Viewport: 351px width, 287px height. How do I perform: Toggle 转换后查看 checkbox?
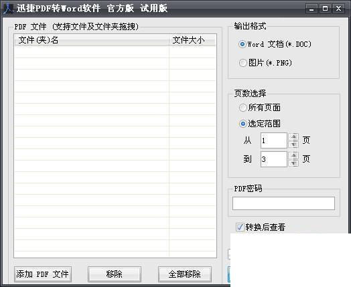click(x=240, y=227)
